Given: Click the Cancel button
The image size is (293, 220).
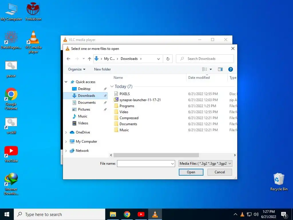Looking at the screenshot, I should coord(219,172).
